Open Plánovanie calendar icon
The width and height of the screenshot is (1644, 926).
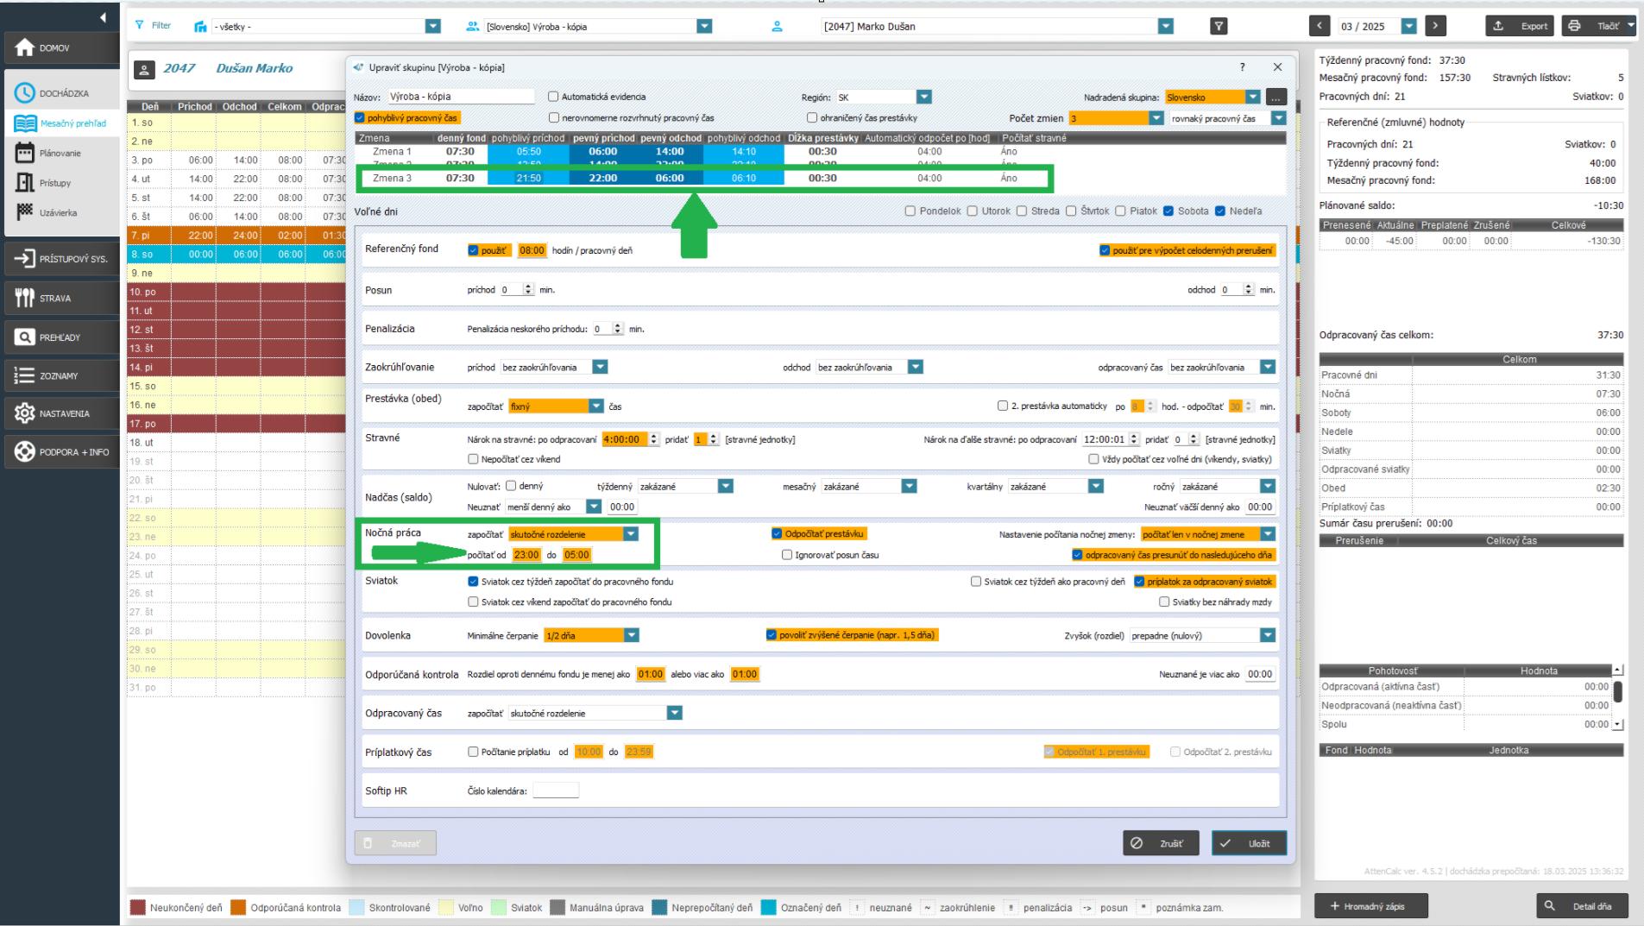[25, 154]
